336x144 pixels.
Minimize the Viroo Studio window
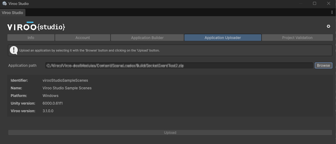point(301,3)
